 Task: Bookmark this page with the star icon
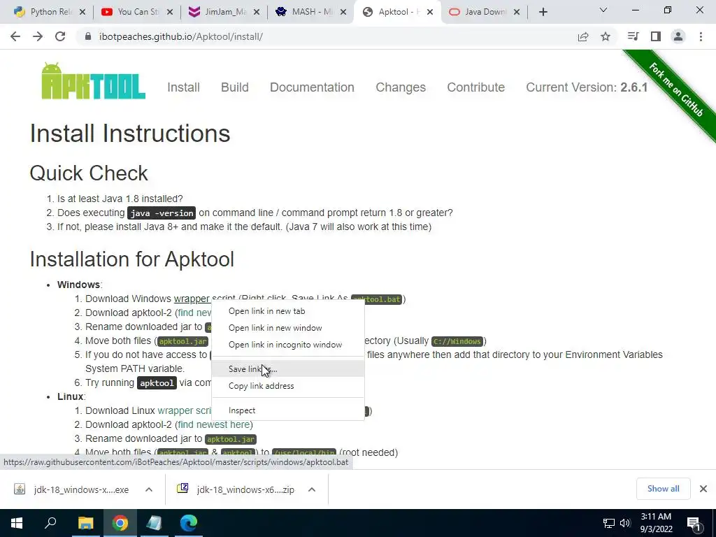(x=606, y=36)
